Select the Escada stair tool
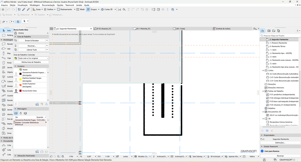Image resolution: width=301 pixels, height=162 pixels. point(7,91)
